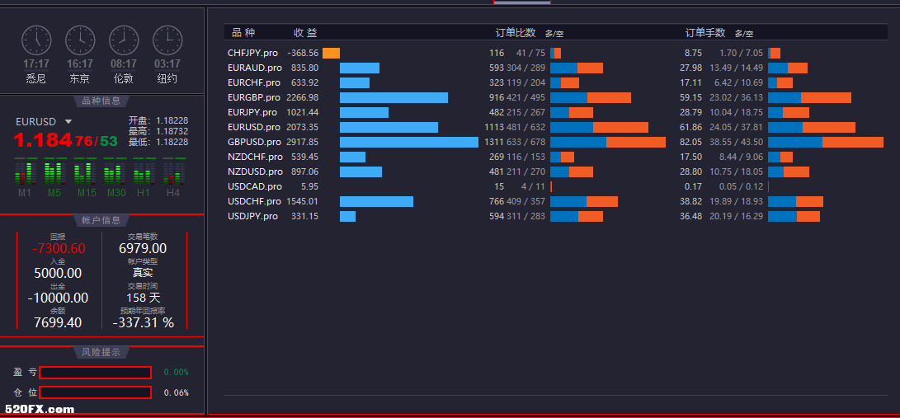900x418 pixels.
Task: Click the 0.06% position percentage
Action: point(177,392)
